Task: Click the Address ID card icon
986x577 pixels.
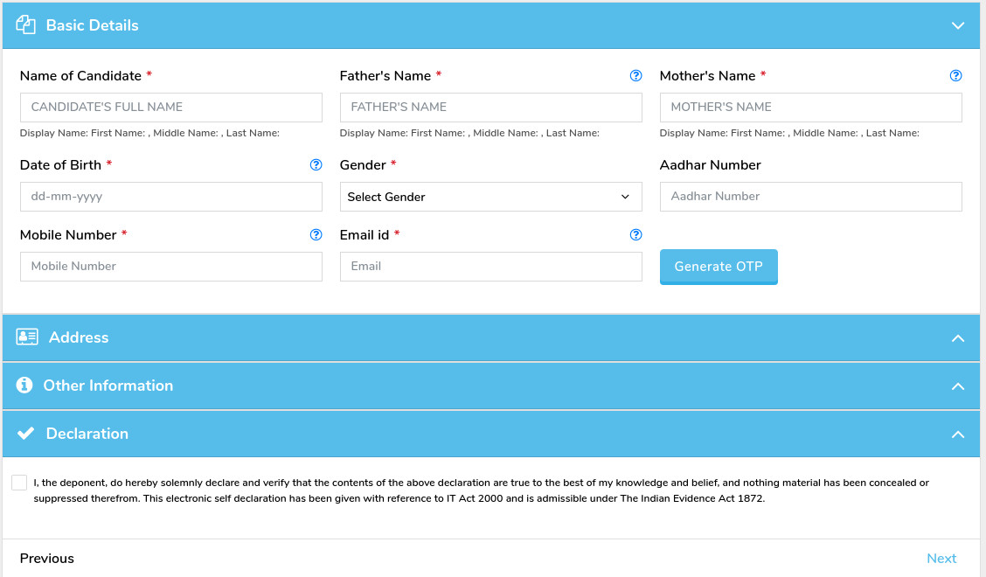Action: coord(27,337)
